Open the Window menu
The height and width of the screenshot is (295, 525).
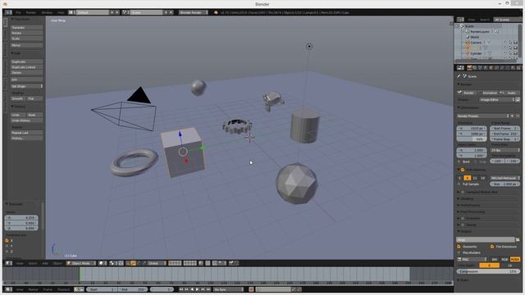(47, 12)
